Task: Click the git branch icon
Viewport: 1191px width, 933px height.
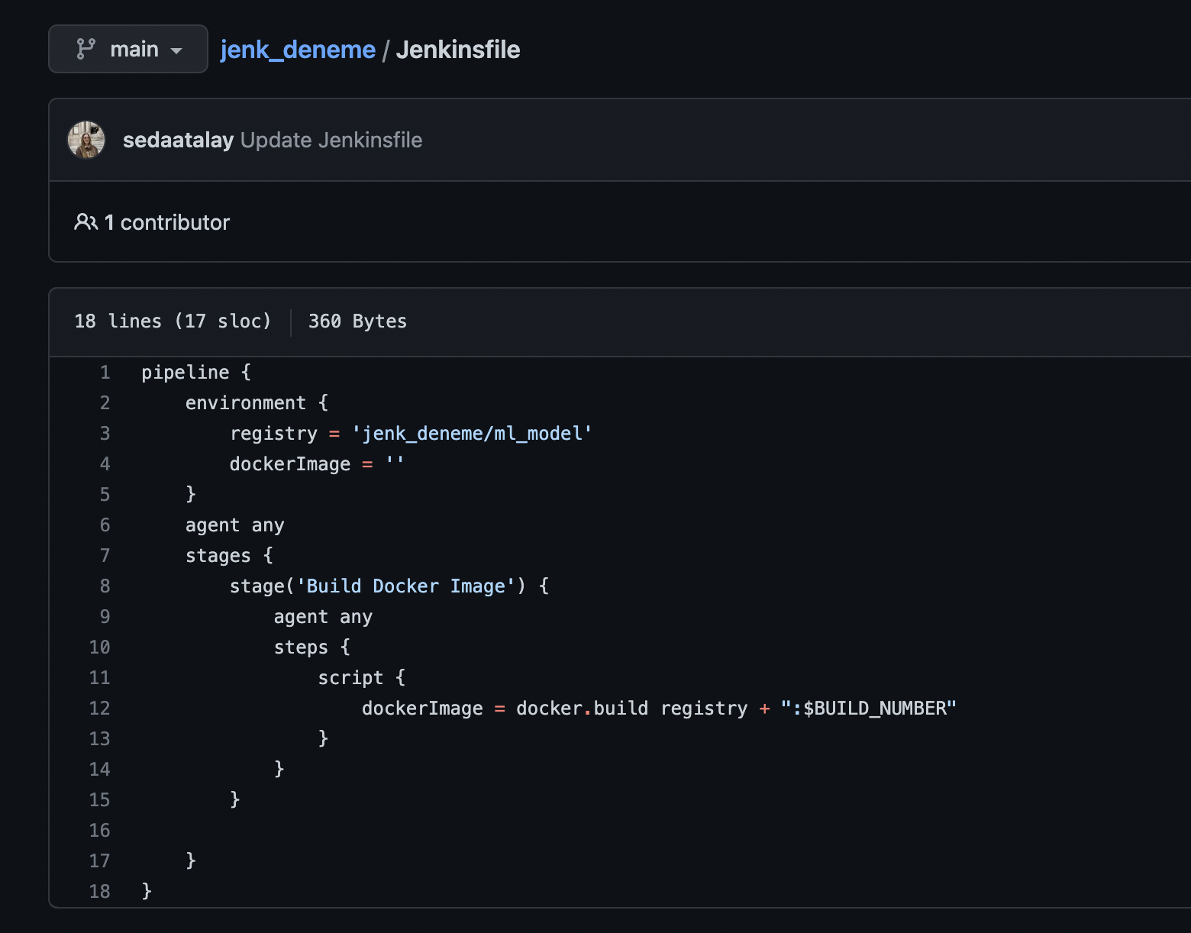Action: [x=86, y=48]
